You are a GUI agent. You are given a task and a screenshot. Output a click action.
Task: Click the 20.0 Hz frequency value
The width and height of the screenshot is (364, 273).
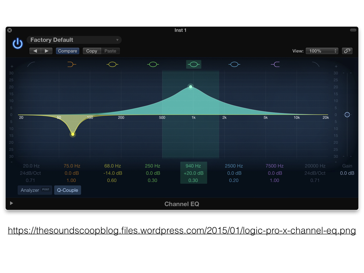pos(31,166)
